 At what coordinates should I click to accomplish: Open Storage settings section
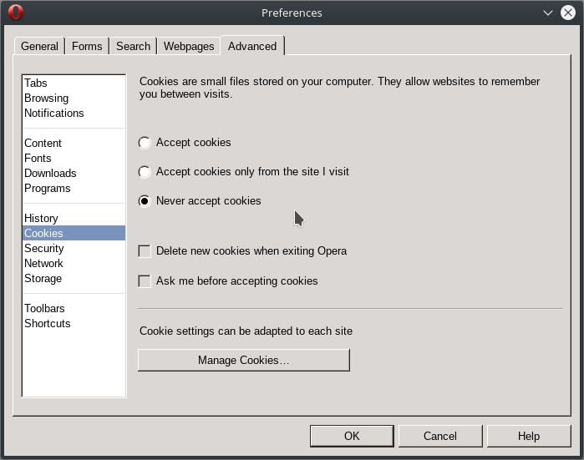(74, 278)
